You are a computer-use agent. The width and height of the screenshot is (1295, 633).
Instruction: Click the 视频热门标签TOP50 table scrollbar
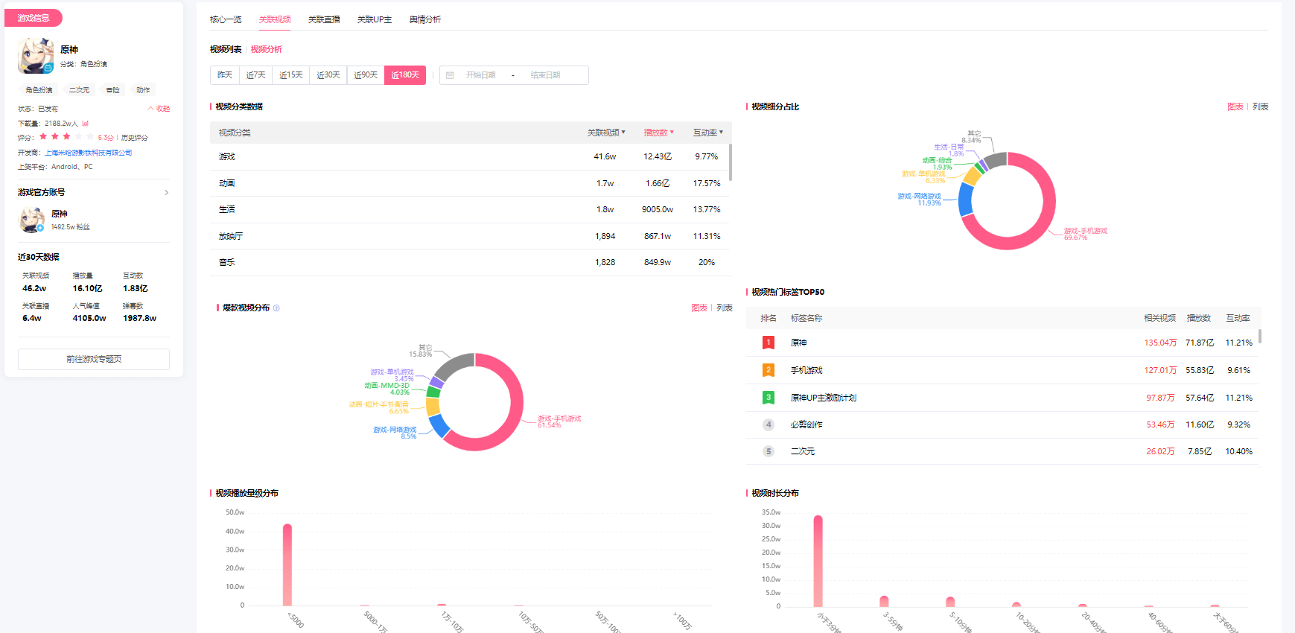click(x=1260, y=336)
